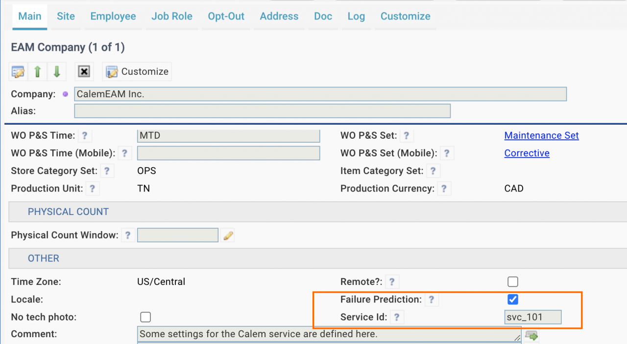
Task: Click the edit record icon in toolbar
Action: tap(18, 72)
